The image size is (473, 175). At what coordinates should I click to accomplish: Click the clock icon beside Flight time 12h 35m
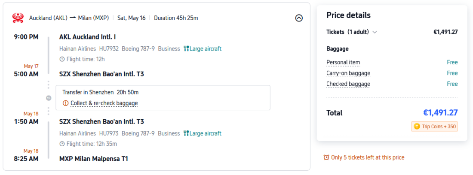point(62,144)
